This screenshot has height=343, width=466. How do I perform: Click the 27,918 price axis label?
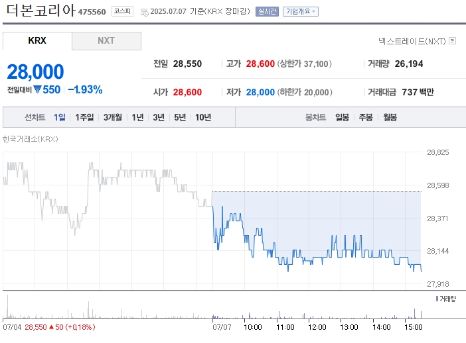pos(437,284)
